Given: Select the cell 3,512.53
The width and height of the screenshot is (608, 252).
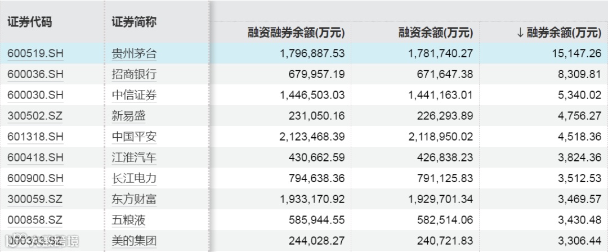Looking at the screenshot, I should click(x=580, y=178).
